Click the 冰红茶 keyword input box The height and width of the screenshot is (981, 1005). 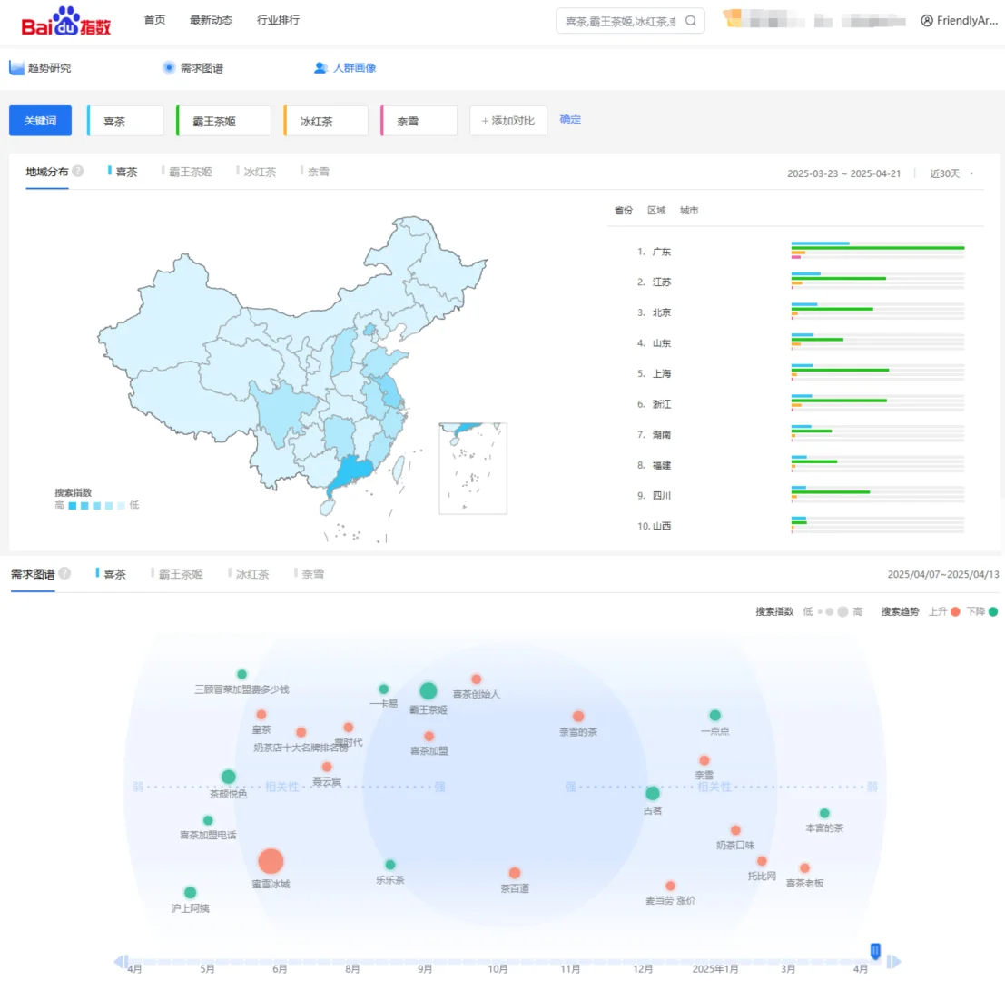(x=326, y=121)
